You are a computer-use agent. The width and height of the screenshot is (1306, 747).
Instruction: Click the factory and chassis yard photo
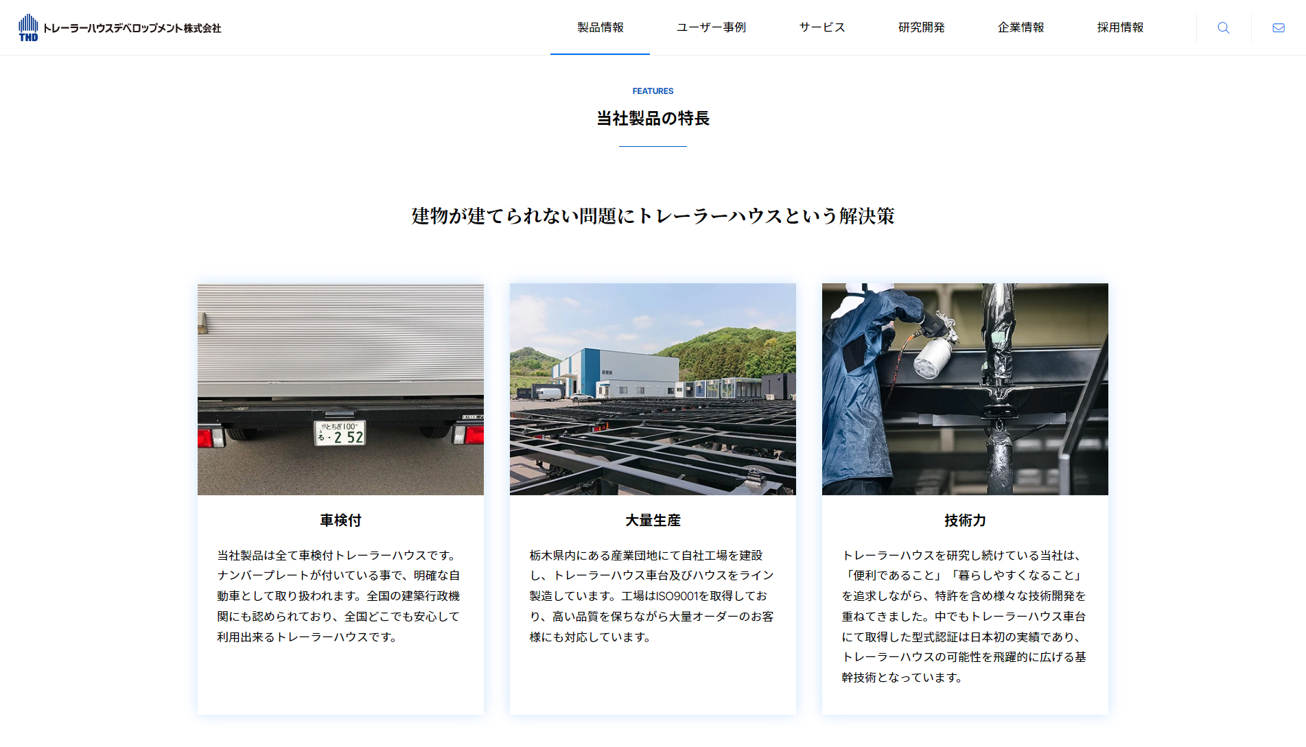coord(653,389)
